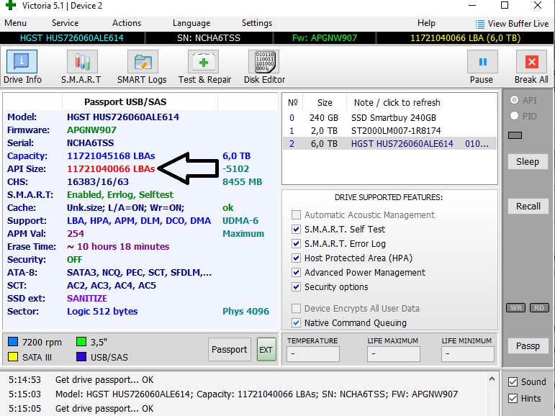The image size is (555, 416).
Task: Click the SANITIZE SSD ext value
Action: tap(87, 299)
